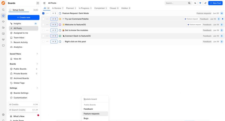Switch to the Planned tab
Image resolution: width=225 pixels, height=121 pixels.
coord(71,8)
